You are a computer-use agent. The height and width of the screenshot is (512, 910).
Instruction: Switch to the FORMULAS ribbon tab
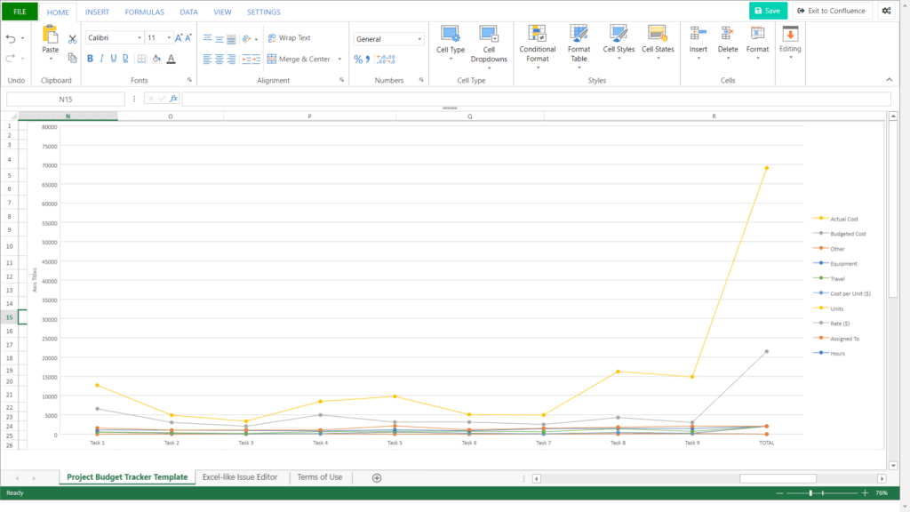tap(144, 12)
